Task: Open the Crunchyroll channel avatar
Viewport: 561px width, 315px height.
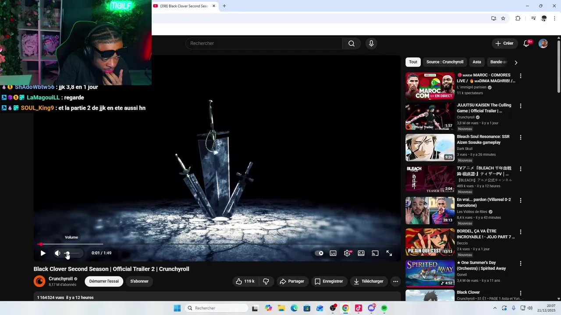Action: pos(39,281)
